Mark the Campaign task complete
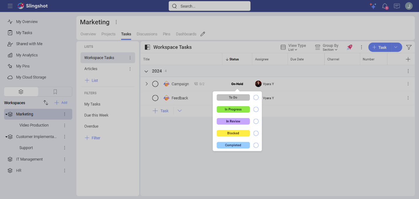419x199 pixels. pos(155,84)
